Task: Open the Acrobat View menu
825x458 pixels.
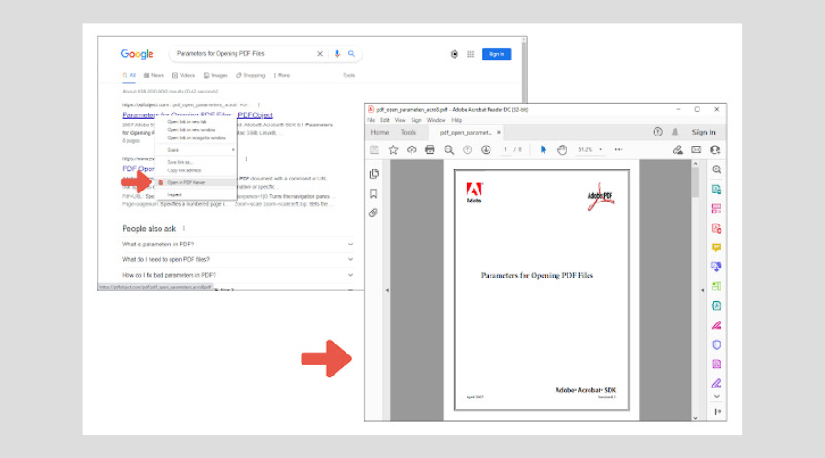Action: pos(400,120)
